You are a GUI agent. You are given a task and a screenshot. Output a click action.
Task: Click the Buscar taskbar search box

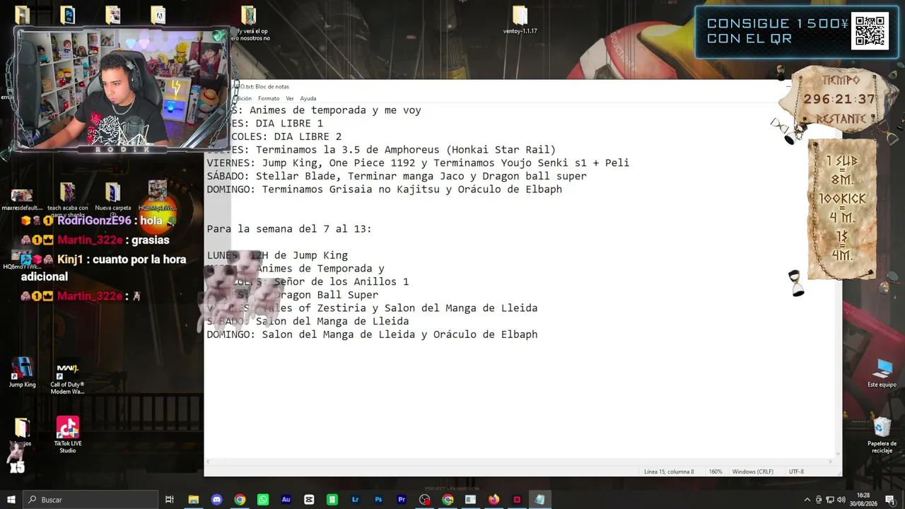coord(90,500)
